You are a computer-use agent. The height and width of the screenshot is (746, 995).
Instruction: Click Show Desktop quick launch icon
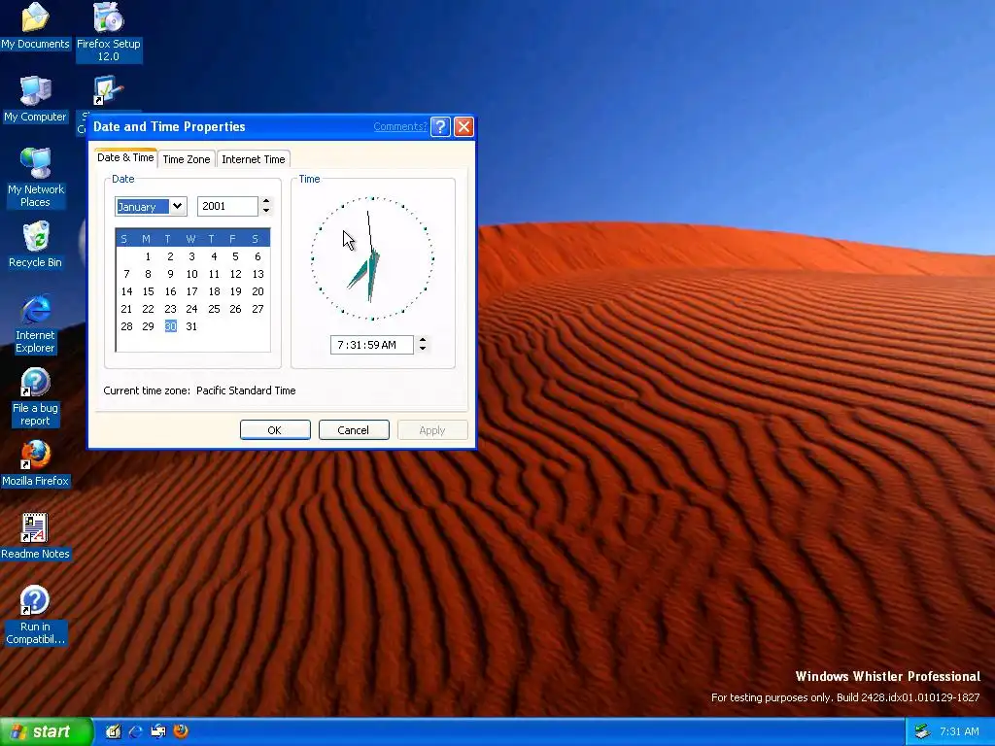pos(114,731)
